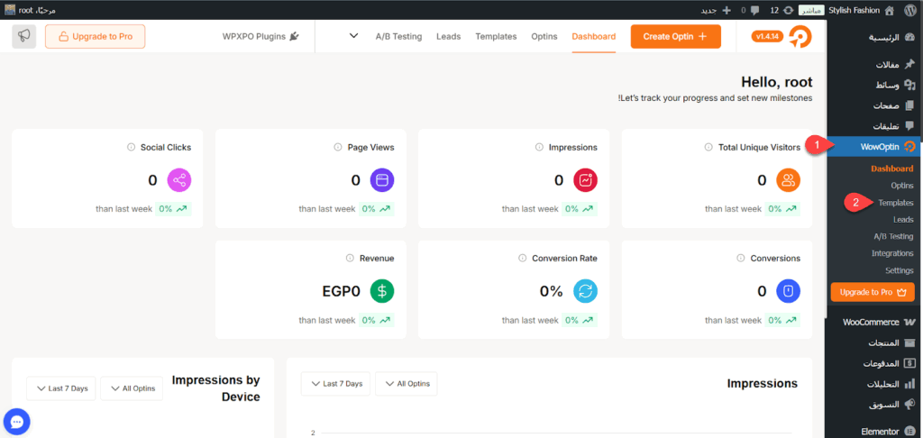
Task: Open Last 7 Days dropdown in Impressions
Action: (334, 384)
